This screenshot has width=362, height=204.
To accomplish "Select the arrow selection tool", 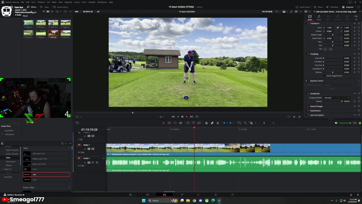I will (163, 123).
